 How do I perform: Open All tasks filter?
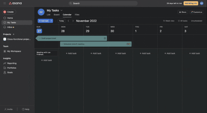[x=183, y=21]
